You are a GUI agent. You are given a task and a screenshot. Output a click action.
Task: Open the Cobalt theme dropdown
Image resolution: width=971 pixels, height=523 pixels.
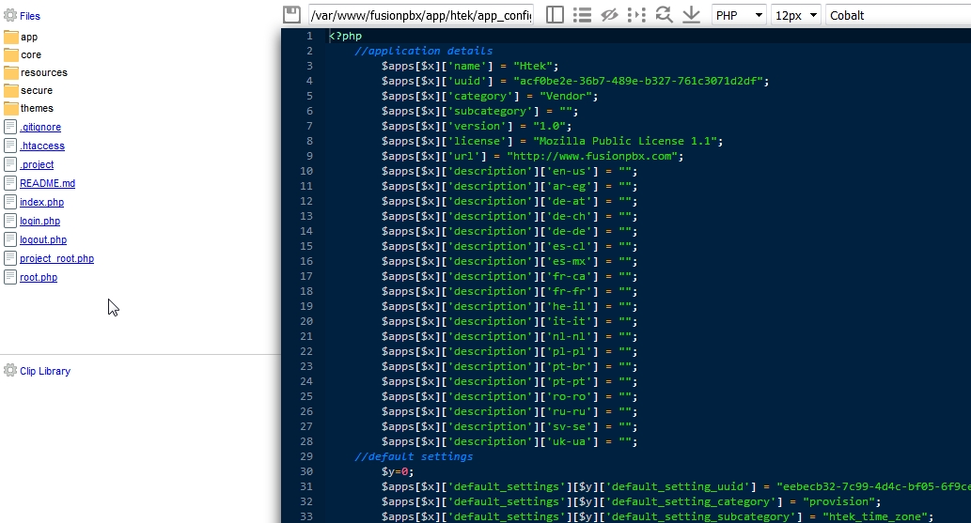coord(897,15)
